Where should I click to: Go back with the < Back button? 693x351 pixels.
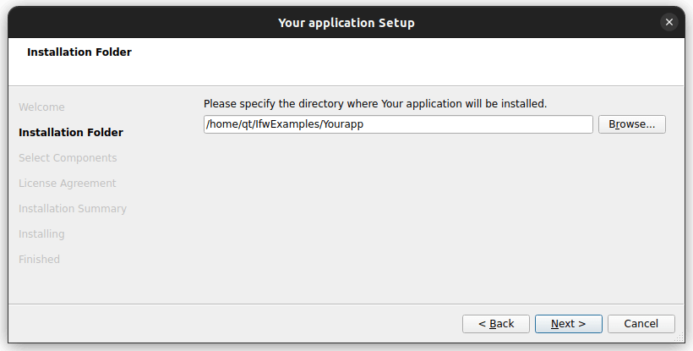click(x=496, y=324)
